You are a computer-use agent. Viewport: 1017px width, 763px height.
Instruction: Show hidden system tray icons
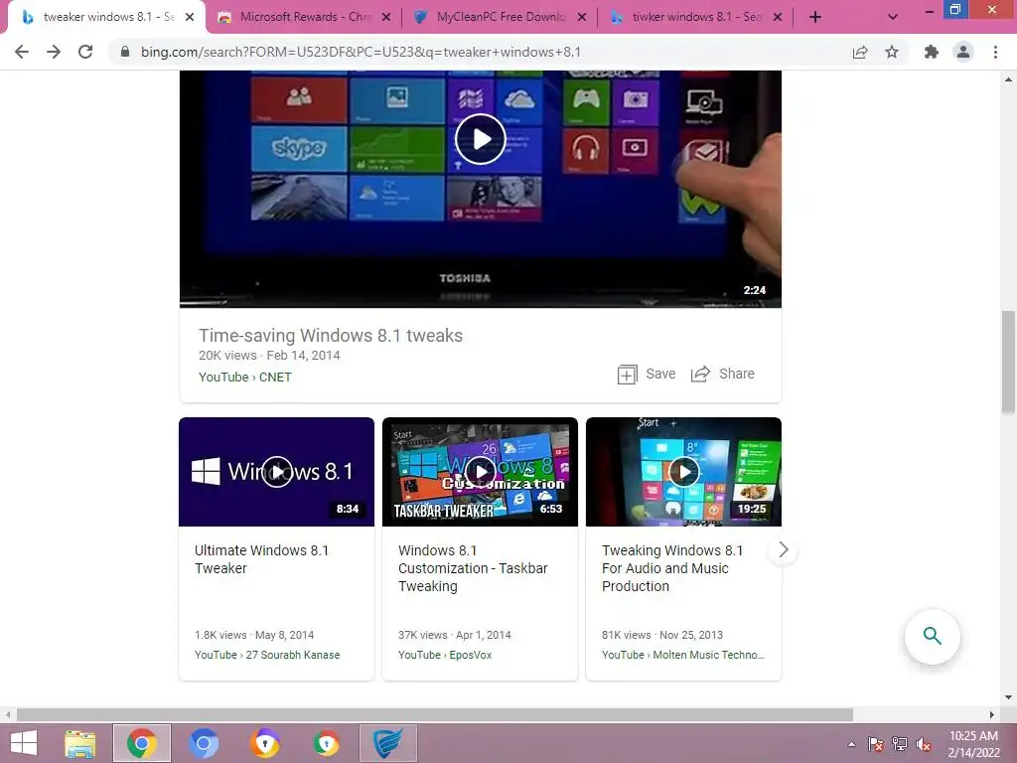tap(851, 744)
